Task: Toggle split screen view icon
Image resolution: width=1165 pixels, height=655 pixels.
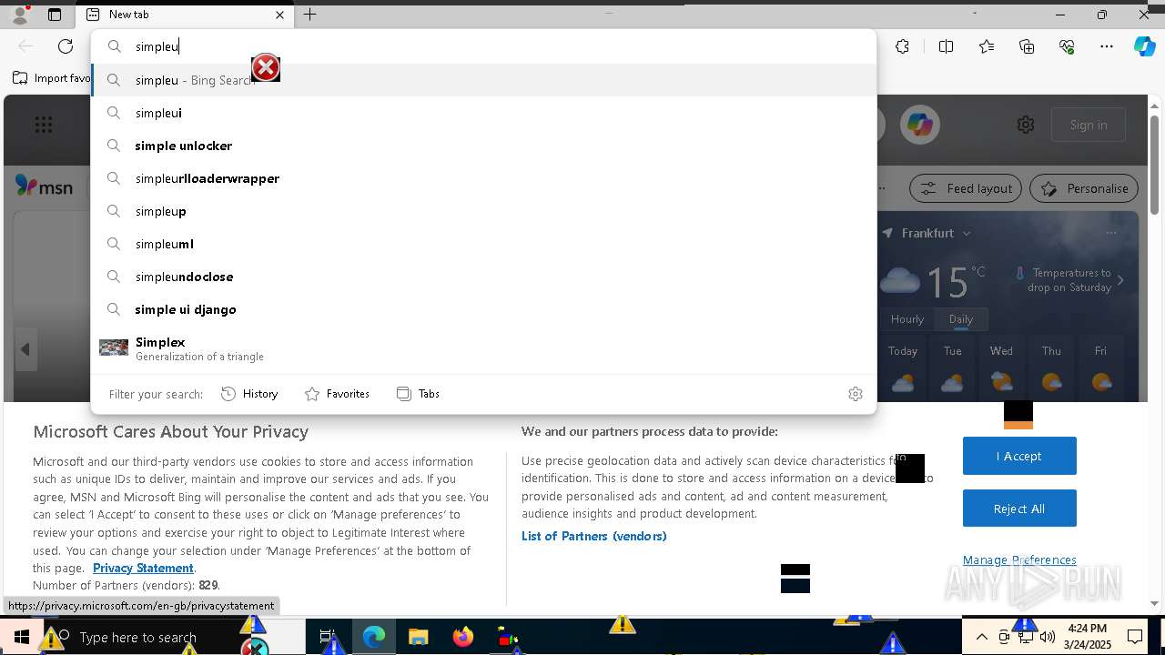Action: pyautogui.click(x=946, y=46)
